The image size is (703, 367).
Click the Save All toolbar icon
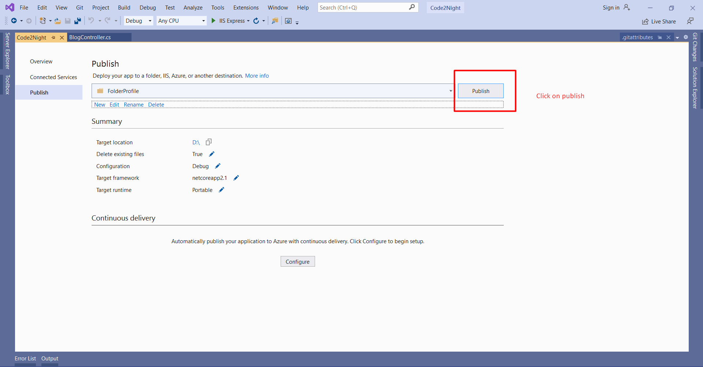[78, 21]
